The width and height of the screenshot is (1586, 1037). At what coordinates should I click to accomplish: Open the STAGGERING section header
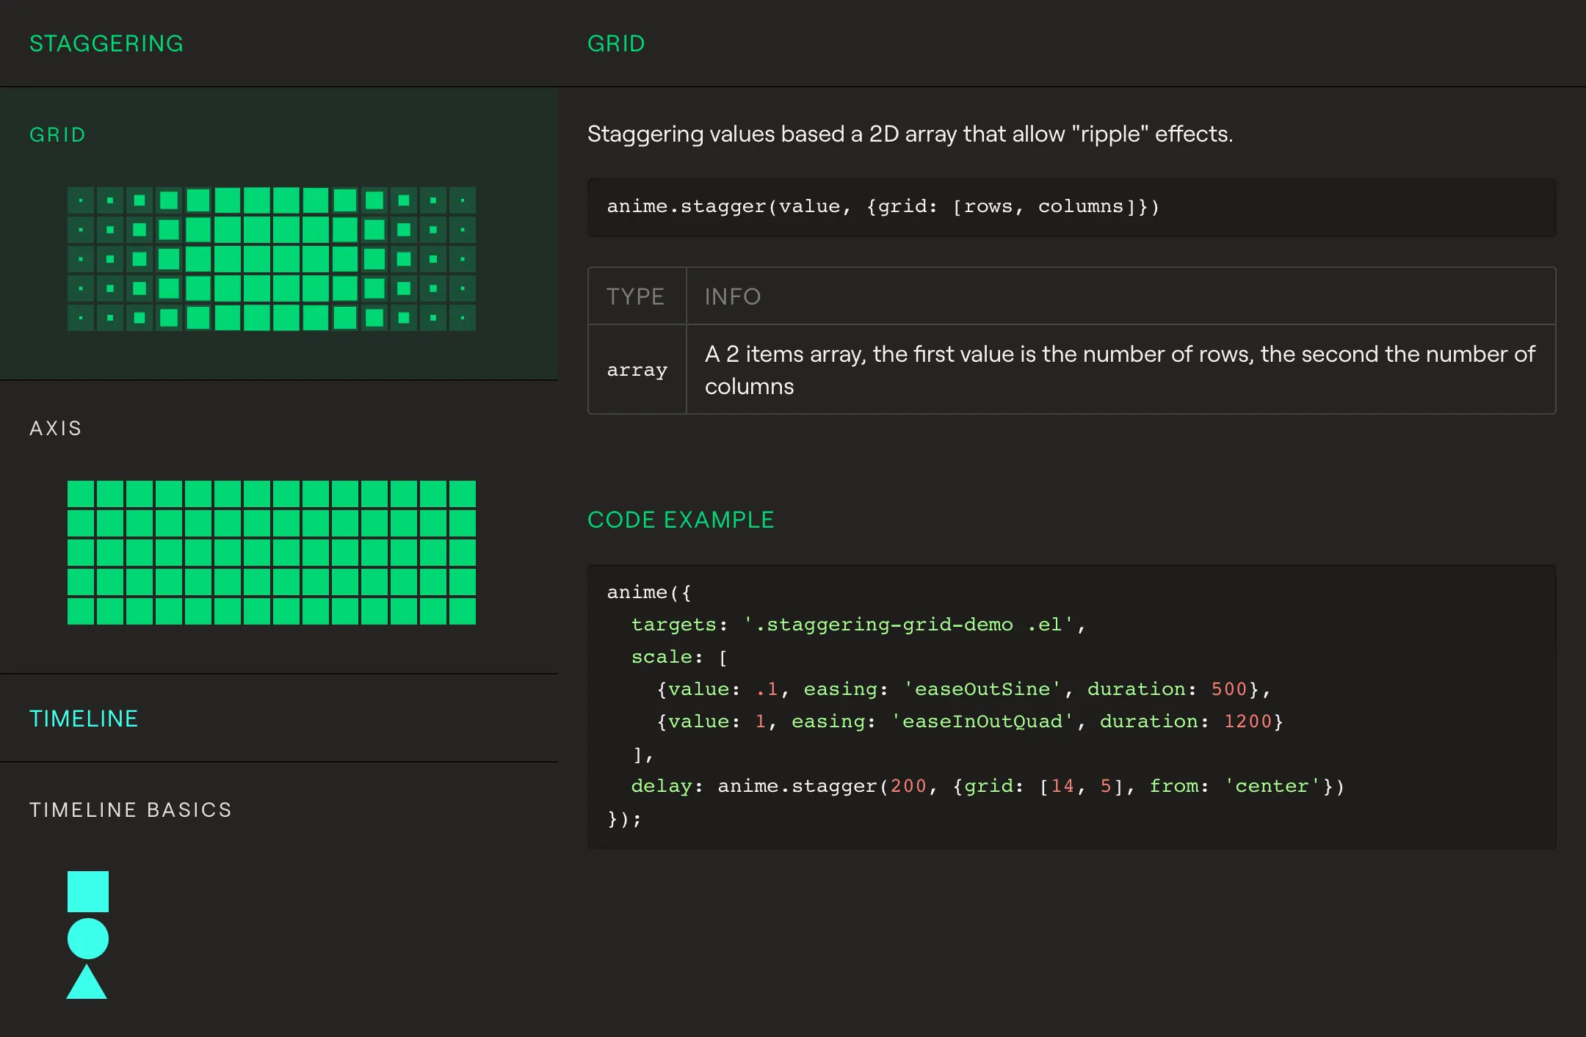point(106,43)
